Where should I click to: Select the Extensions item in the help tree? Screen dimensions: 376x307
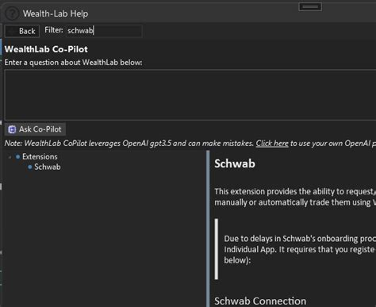point(40,156)
